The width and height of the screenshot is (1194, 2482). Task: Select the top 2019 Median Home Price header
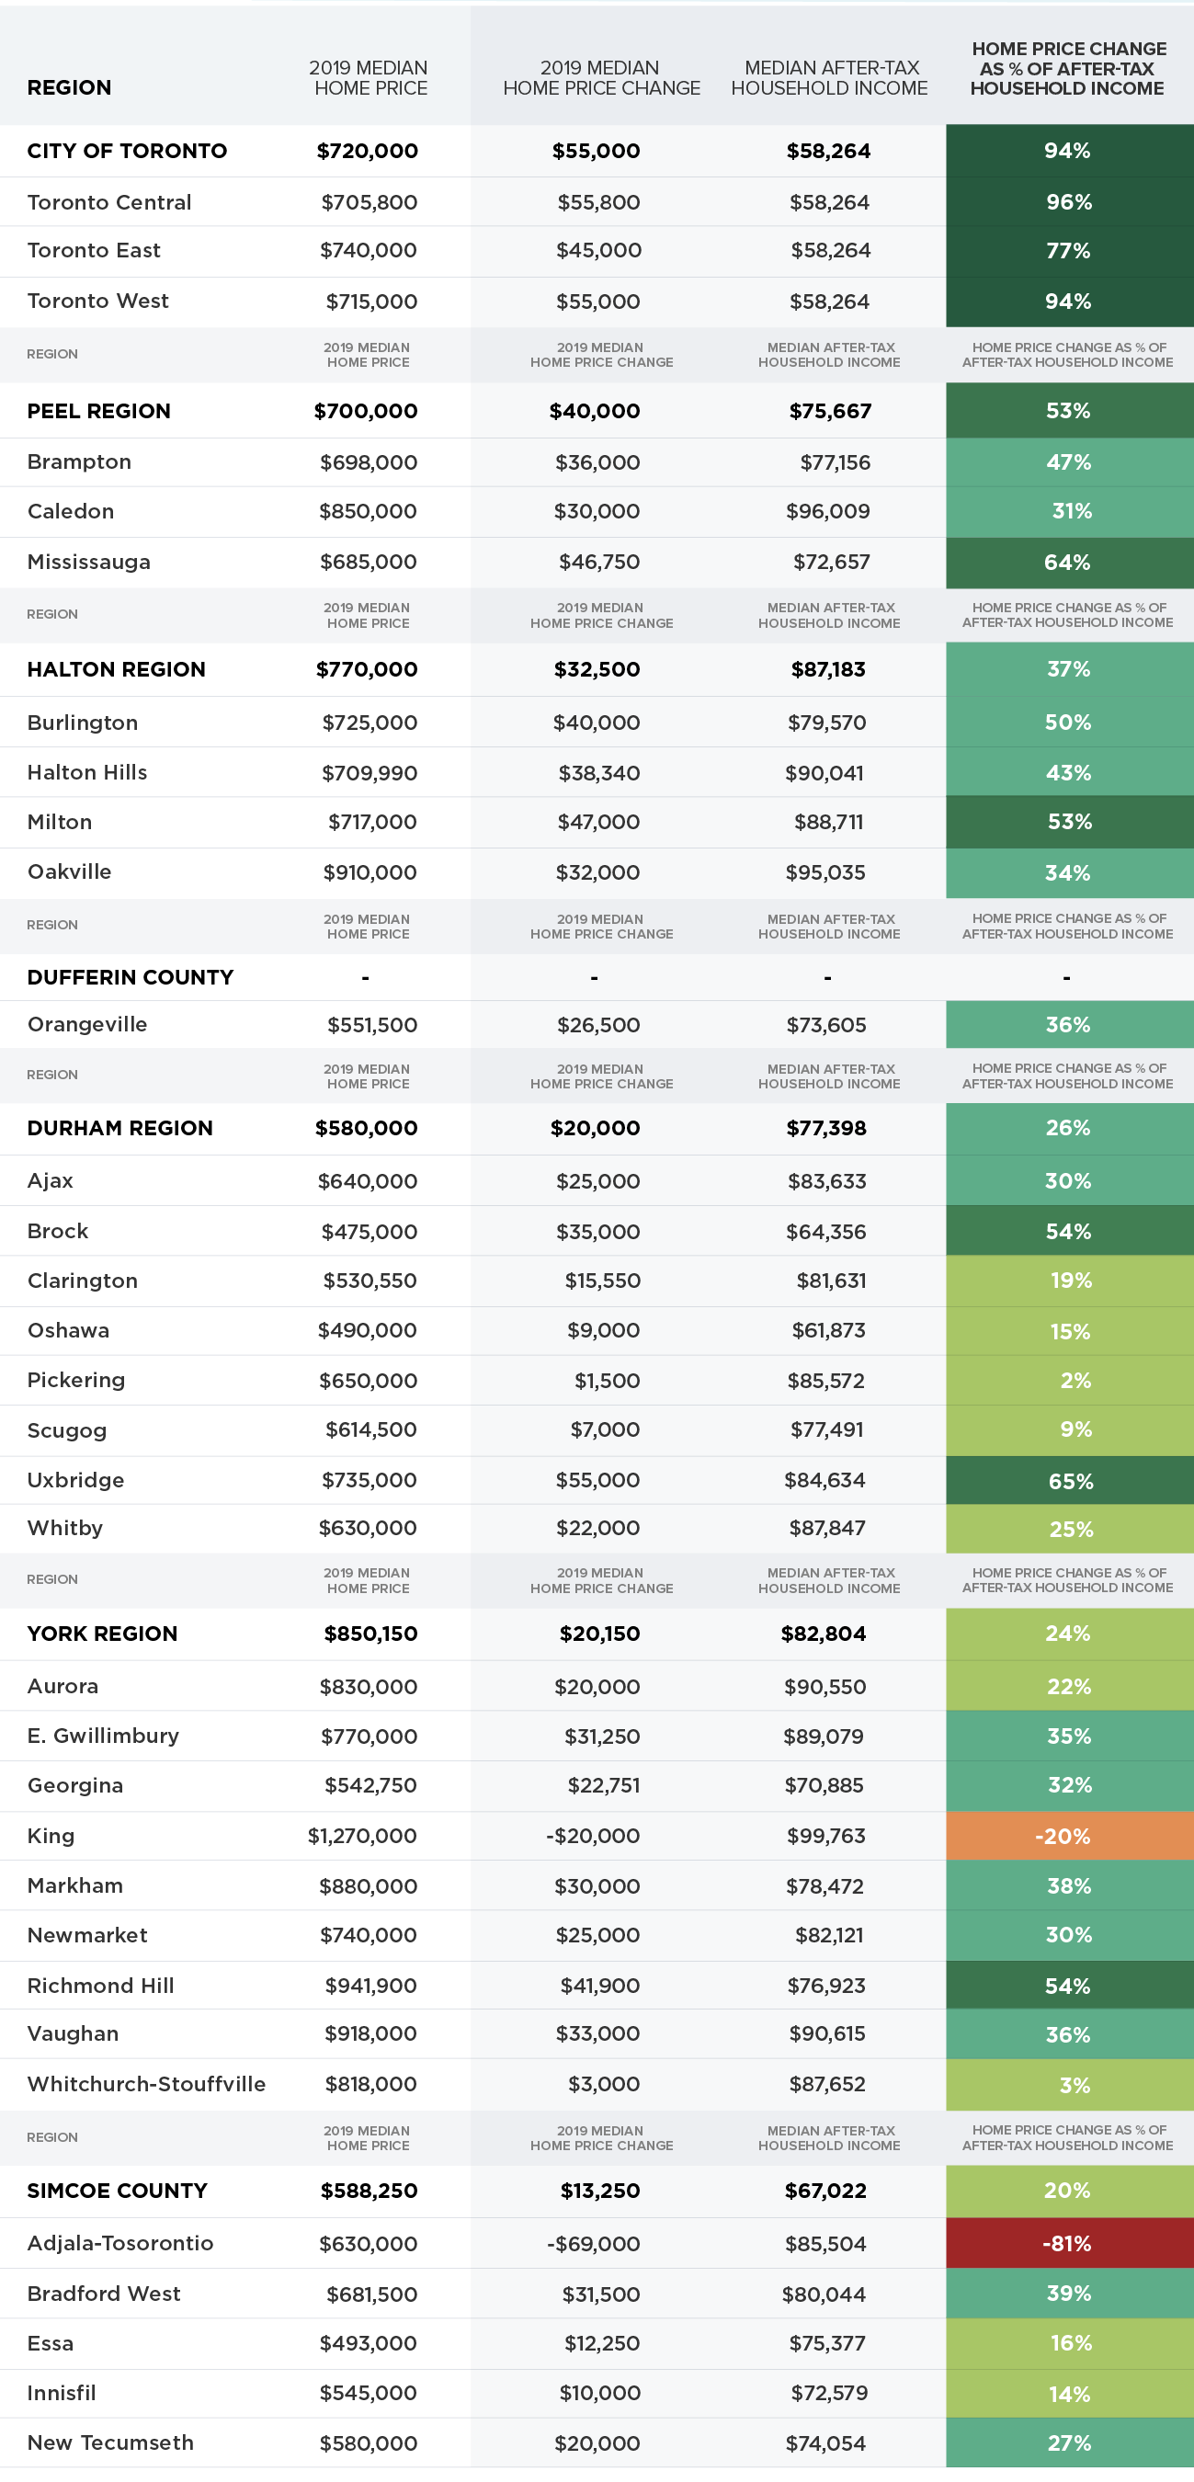pos(368,78)
